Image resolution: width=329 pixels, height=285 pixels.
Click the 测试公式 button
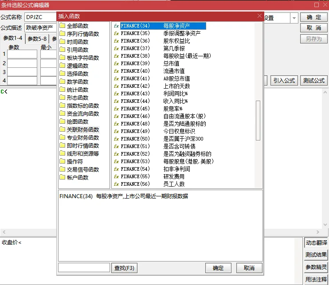[x=314, y=81]
